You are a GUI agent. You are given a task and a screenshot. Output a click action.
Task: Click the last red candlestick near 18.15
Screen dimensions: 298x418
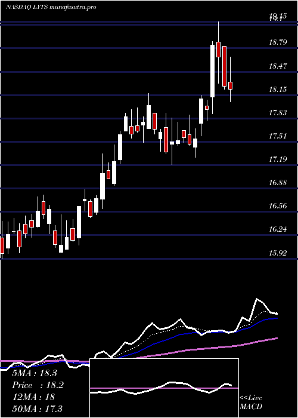(231, 85)
